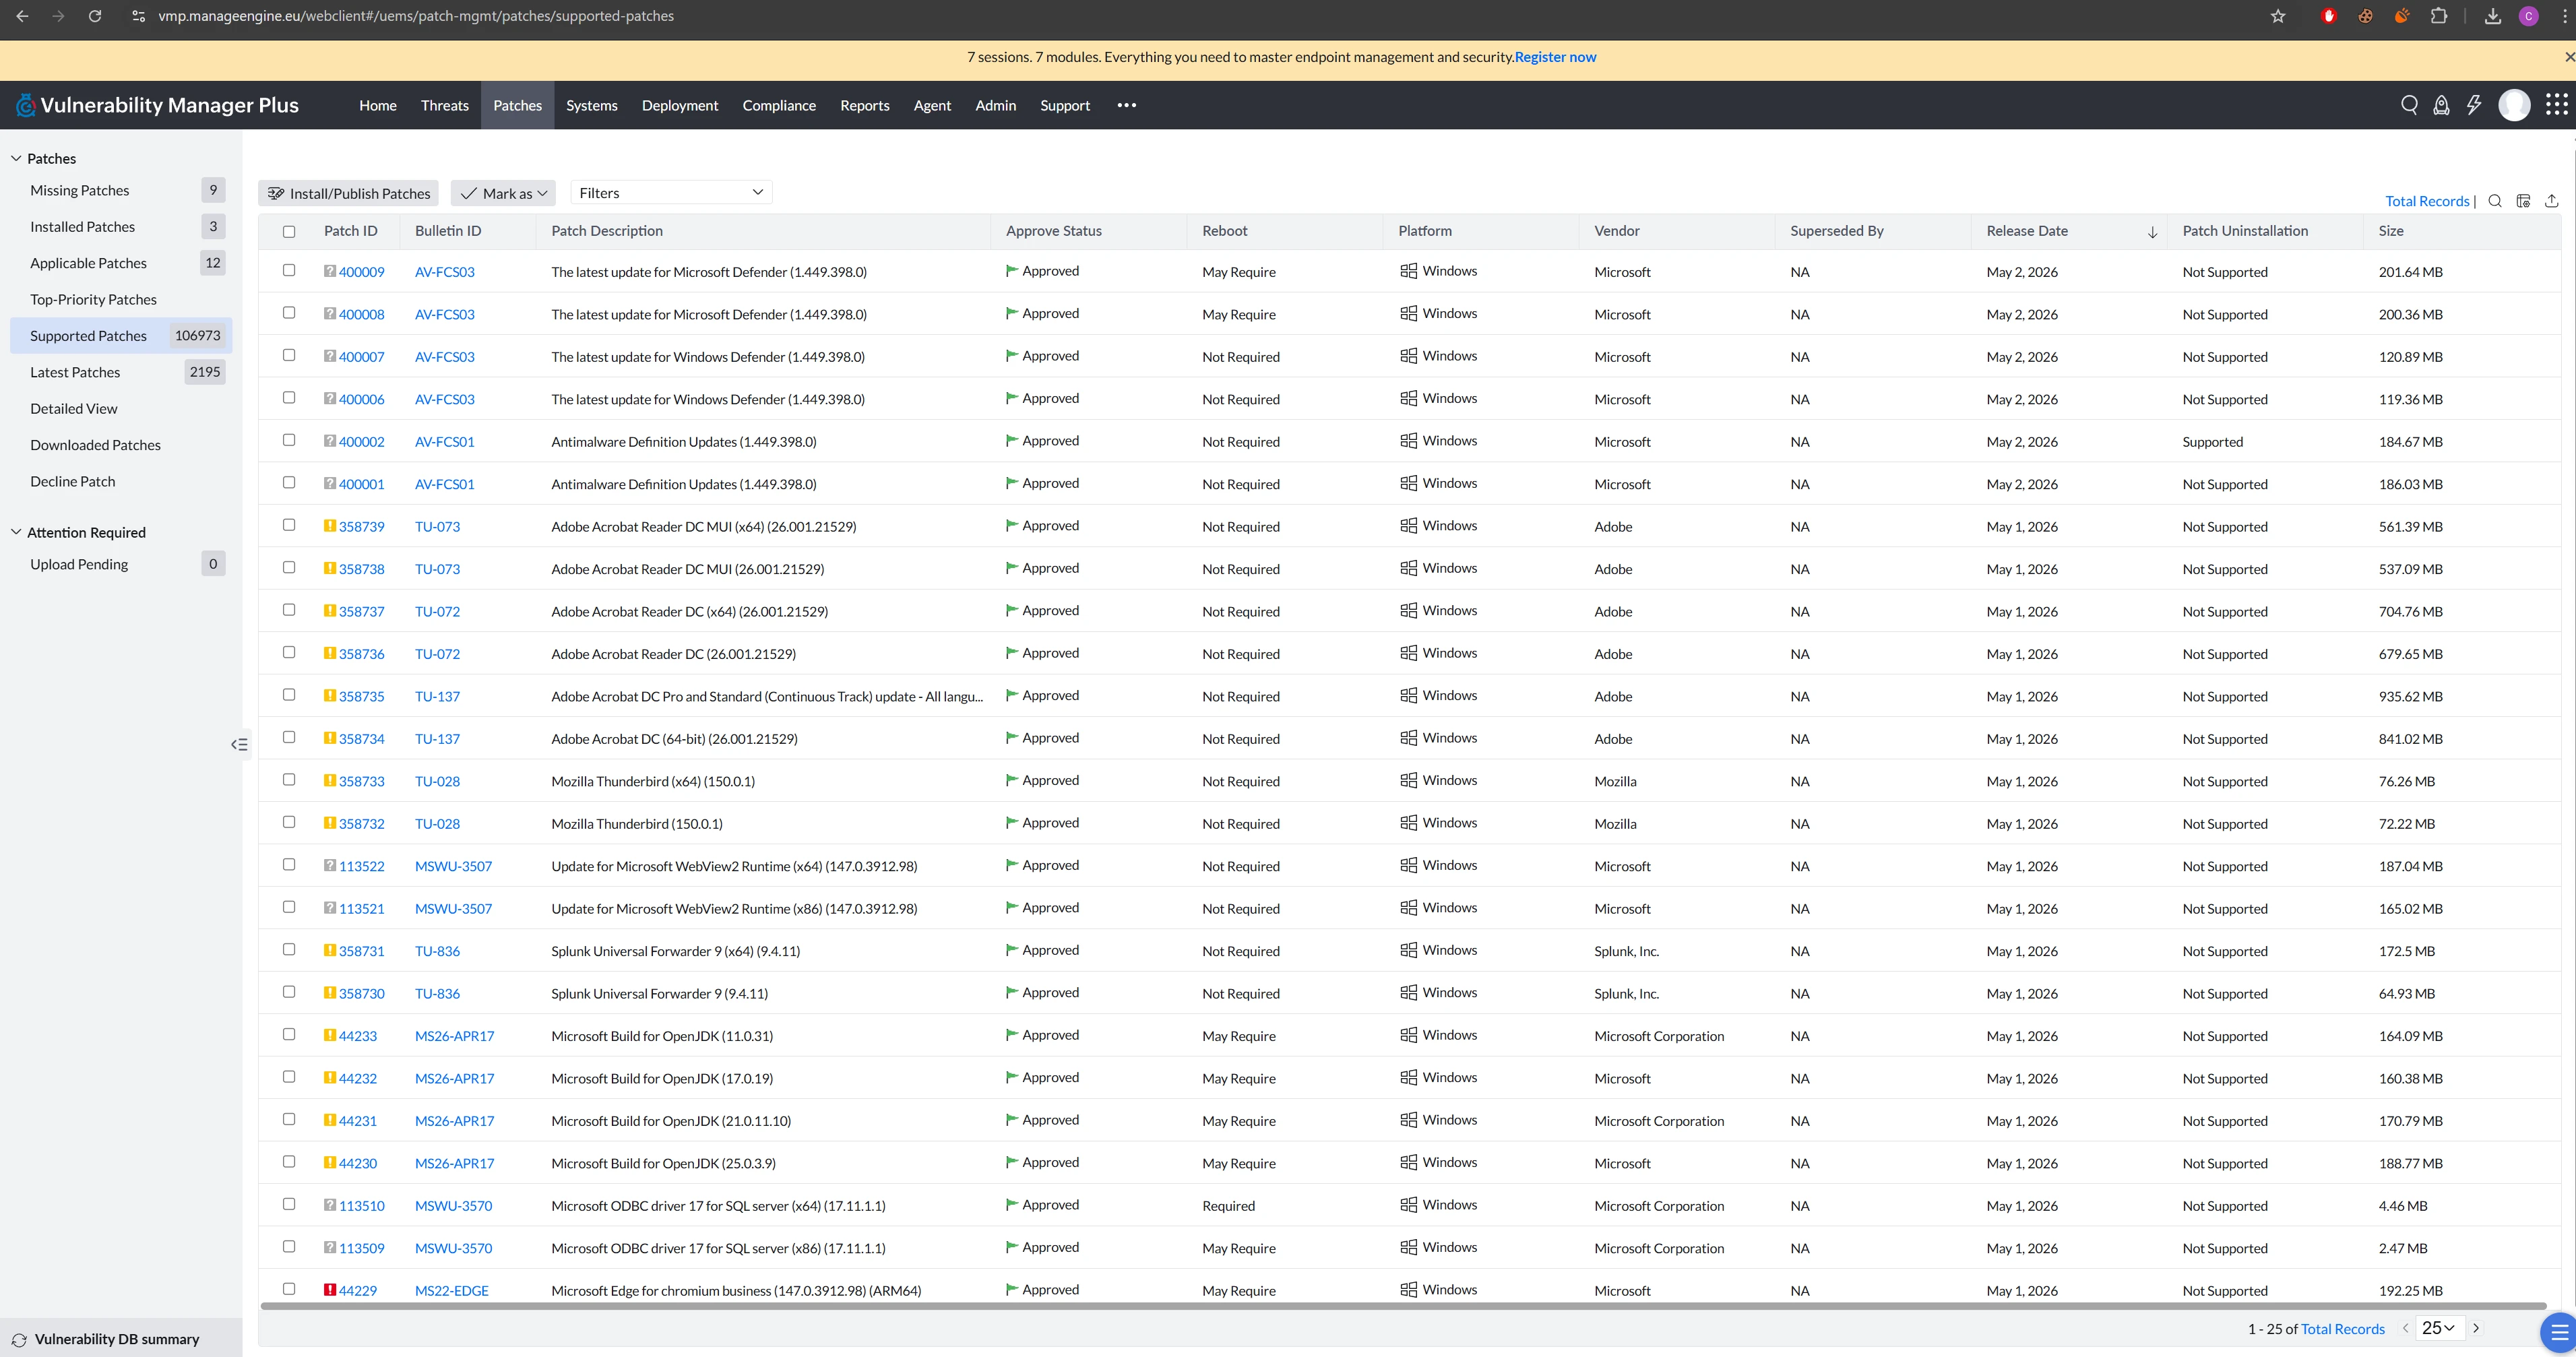Click the Approved flag icon in the 358733 row
Image resolution: width=2576 pixels, height=1357 pixels.
1012,780
